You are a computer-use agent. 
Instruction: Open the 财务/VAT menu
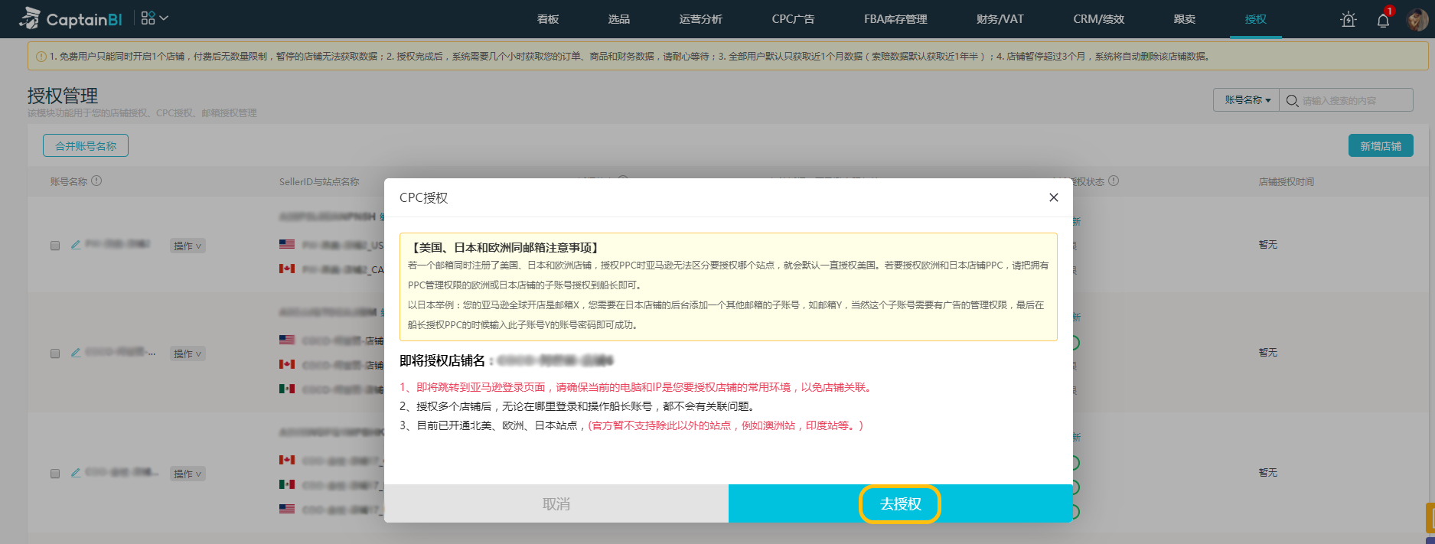coord(1000,19)
